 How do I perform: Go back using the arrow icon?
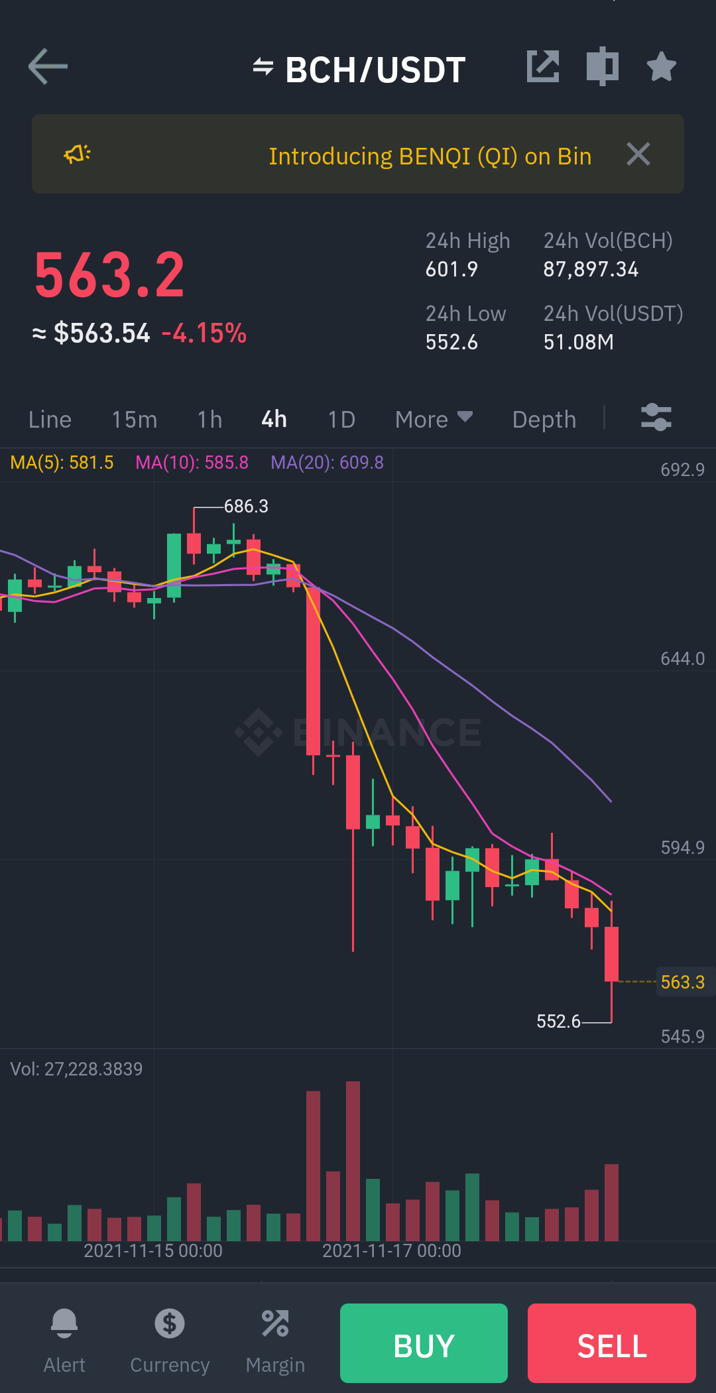tap(48, 66)
